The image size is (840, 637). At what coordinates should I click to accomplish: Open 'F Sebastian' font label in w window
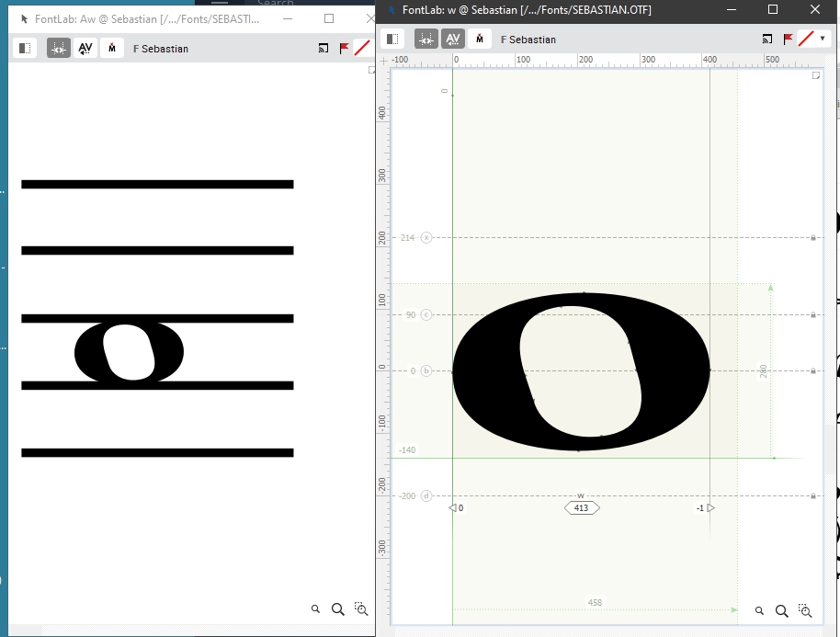pos(528,40)
